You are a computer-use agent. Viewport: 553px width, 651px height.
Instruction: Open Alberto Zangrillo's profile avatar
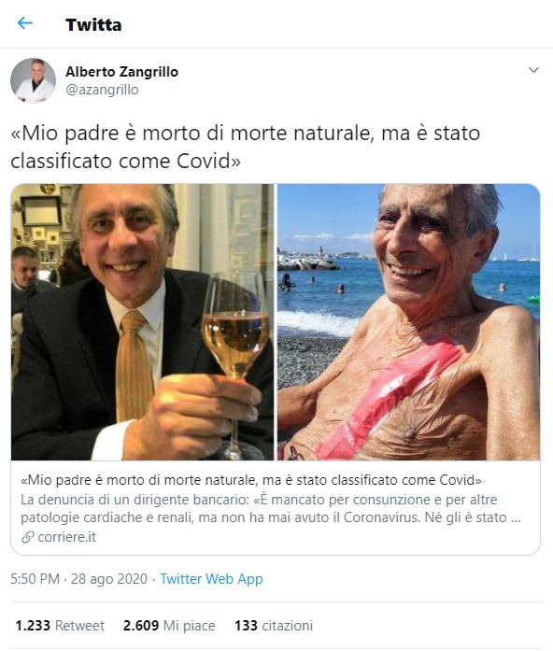[34, 80]
